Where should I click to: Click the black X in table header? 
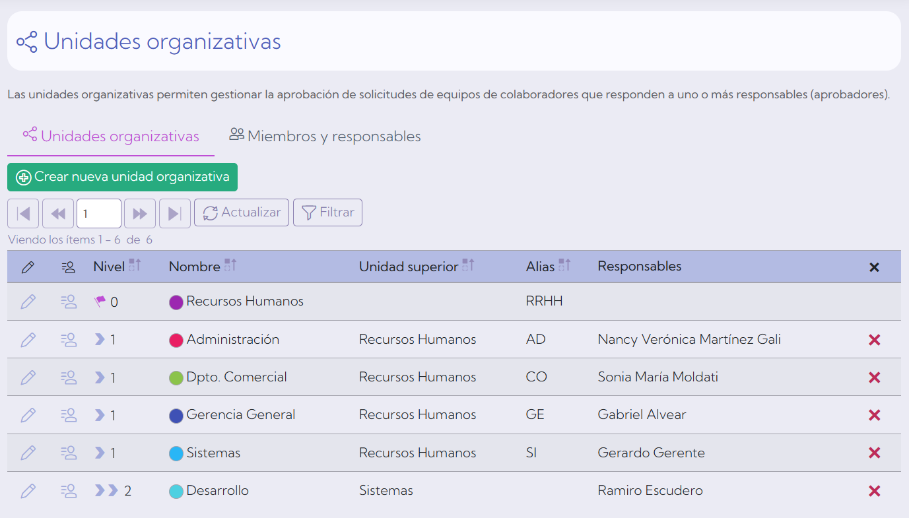(875, 267)
